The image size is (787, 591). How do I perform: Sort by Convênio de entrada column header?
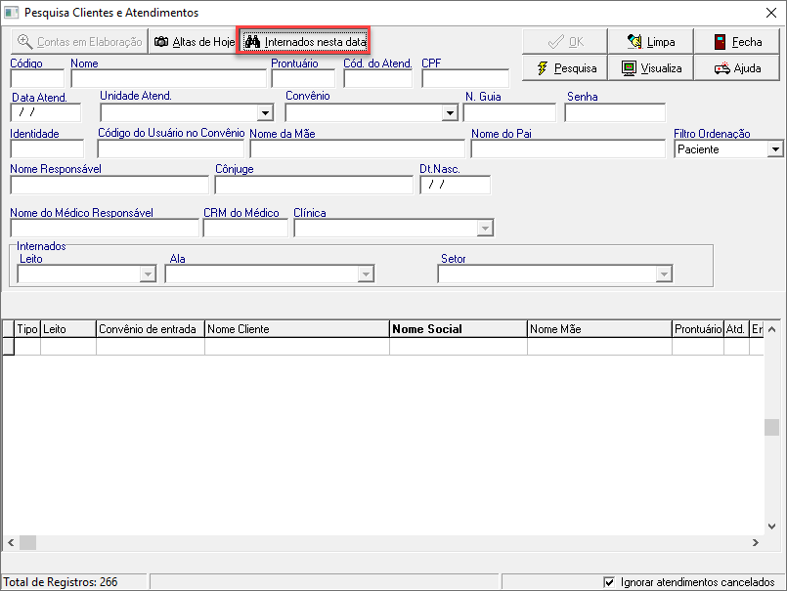tap(151, 329)
